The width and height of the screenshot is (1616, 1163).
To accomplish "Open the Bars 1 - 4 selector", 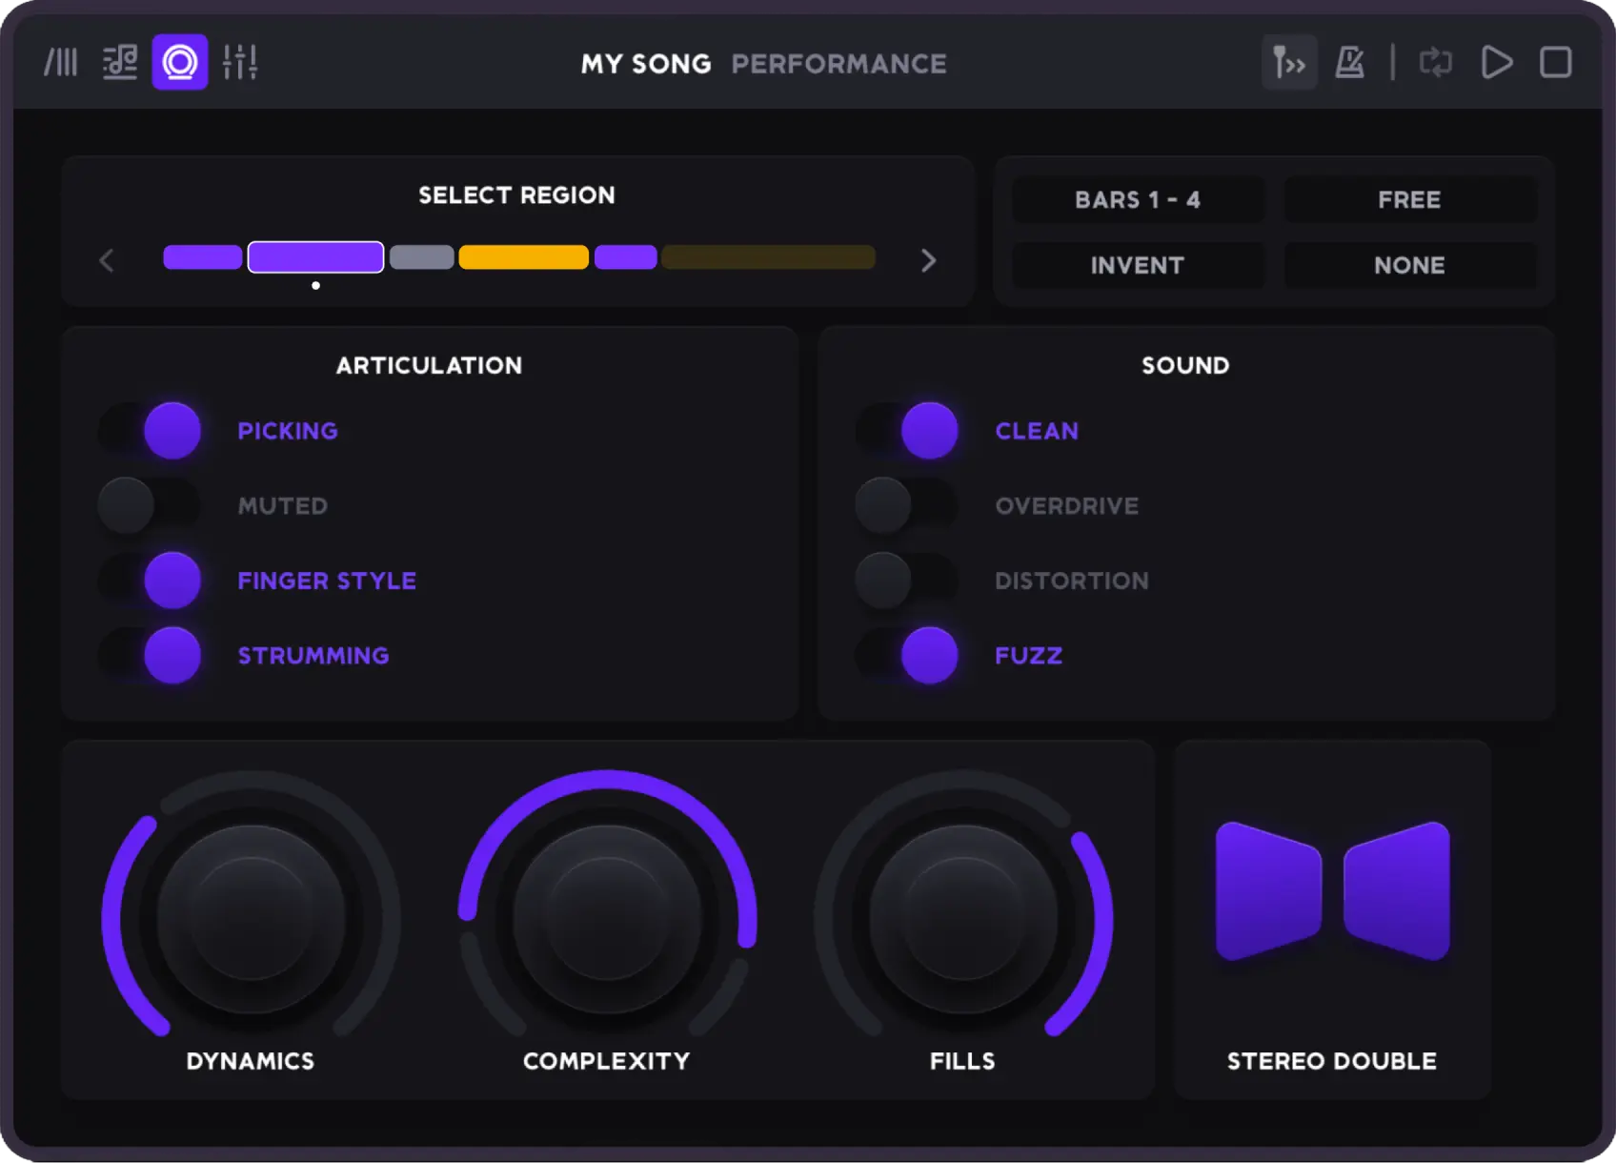I will pos(1138,199).
